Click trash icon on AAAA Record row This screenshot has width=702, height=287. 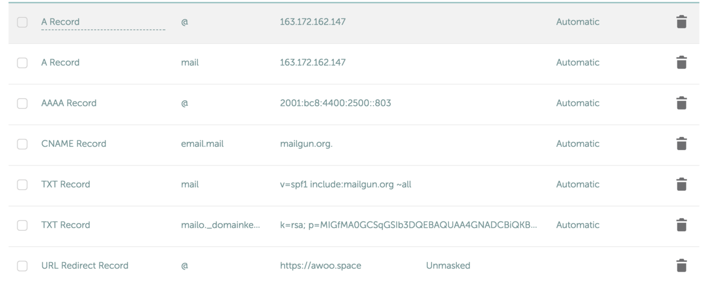pyautogui.click(x=681, y=103)
